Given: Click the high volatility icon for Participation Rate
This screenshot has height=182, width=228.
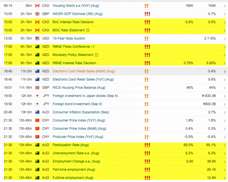Looking at the screenshot, I should pos(147,145).
